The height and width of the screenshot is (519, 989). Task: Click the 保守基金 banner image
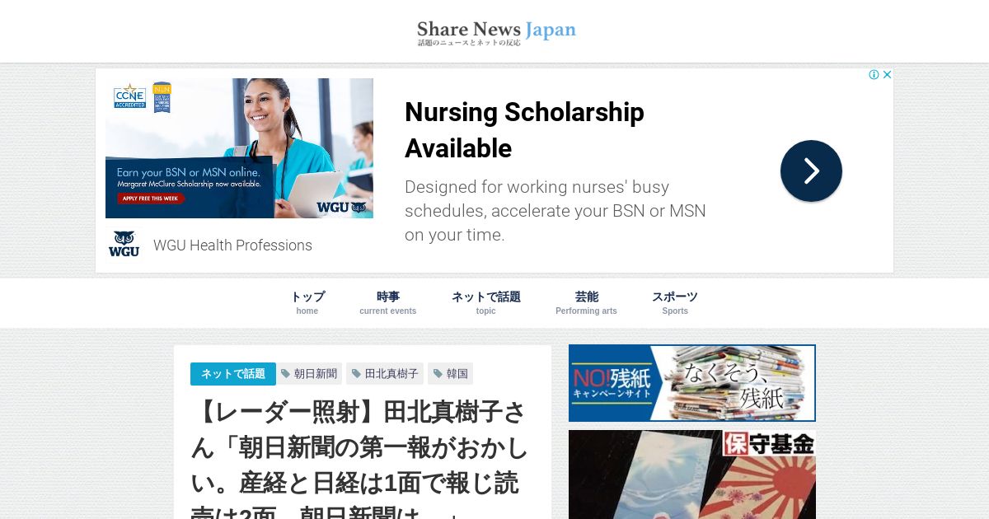tap(692, 475)
